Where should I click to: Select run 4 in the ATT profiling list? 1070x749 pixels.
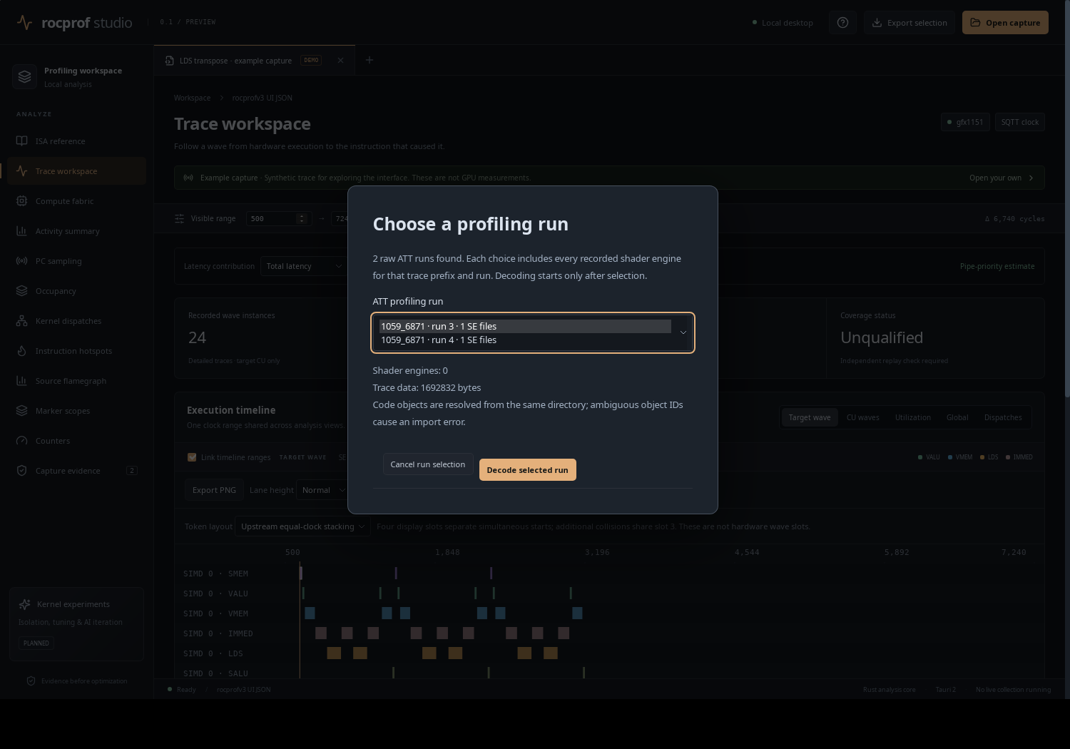pyautogui.click(x=525, y=340)
